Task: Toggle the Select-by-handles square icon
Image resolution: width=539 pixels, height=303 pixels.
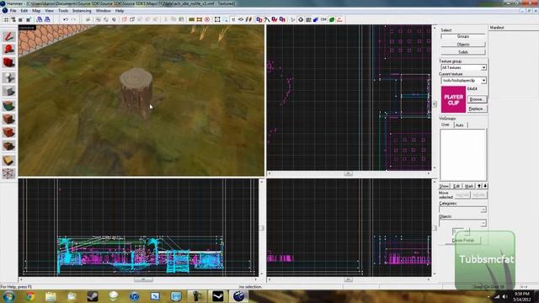Action: pos(217,19)
